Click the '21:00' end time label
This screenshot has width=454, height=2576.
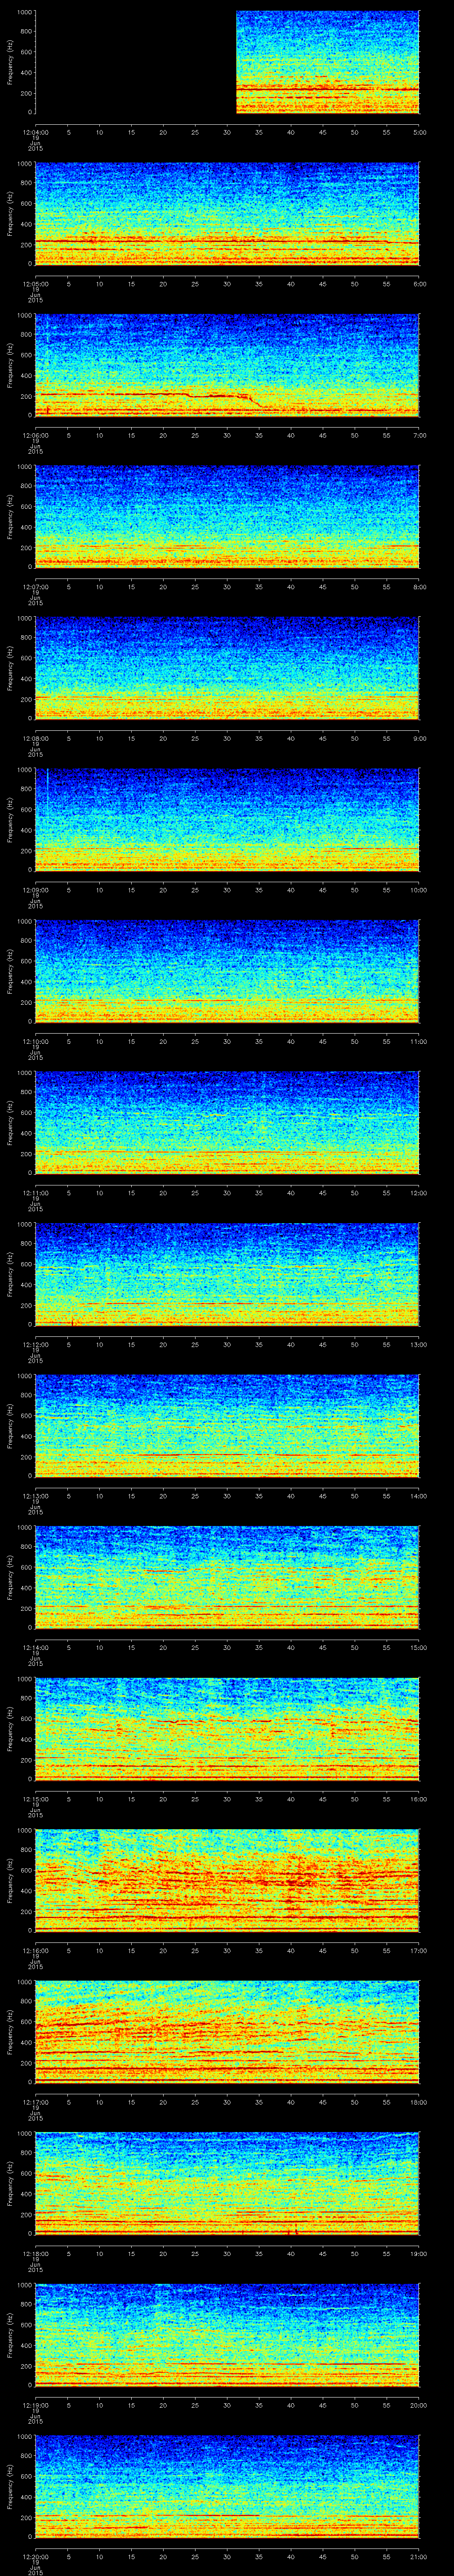418,2556
